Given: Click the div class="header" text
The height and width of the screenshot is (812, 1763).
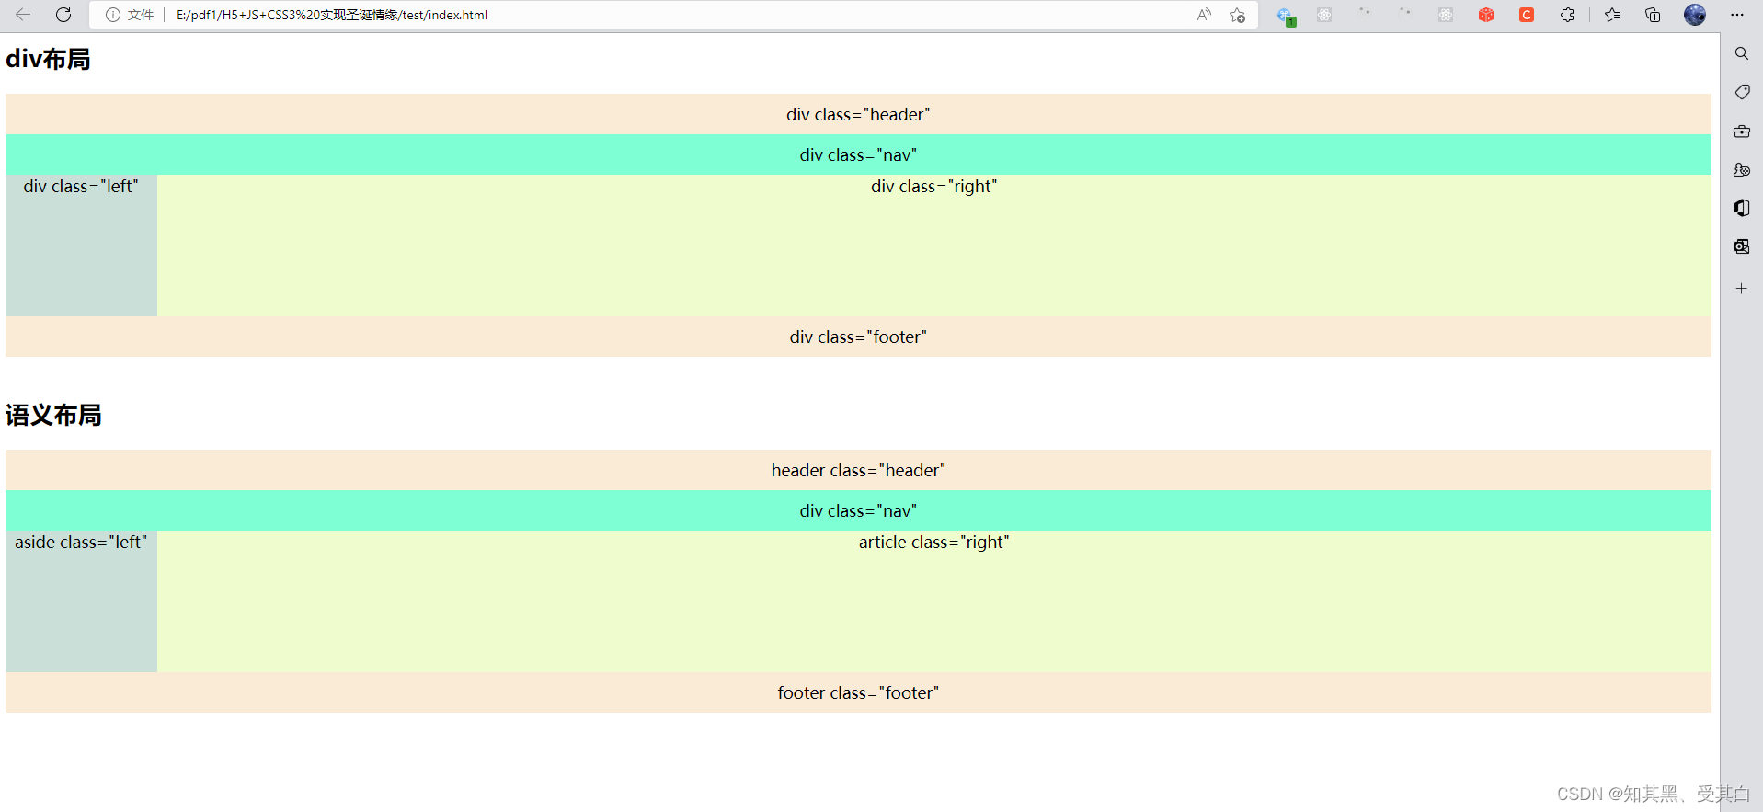Looking at the screenshot, I should click(x=858, y=114).
